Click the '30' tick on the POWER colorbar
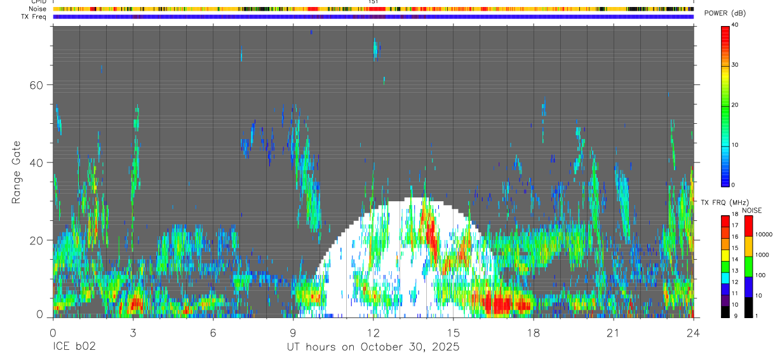 click(736, 65)
